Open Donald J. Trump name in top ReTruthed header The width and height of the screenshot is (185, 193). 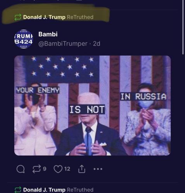pyautogui.click(x=44, y=17)
